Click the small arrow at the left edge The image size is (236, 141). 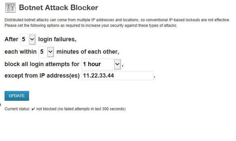tap(1, 104)
